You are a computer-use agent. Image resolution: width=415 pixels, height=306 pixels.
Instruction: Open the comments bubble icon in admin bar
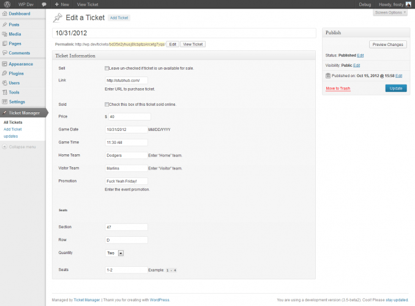pyautogui.click(x=45, y=4)
